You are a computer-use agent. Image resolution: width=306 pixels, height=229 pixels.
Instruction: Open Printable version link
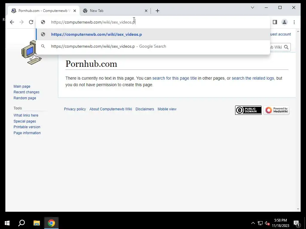[27, 127]
